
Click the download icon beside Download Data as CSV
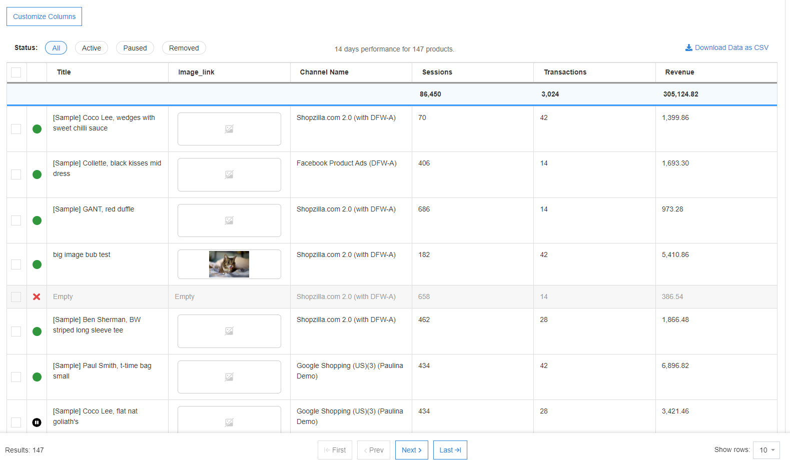pos(688,47)
